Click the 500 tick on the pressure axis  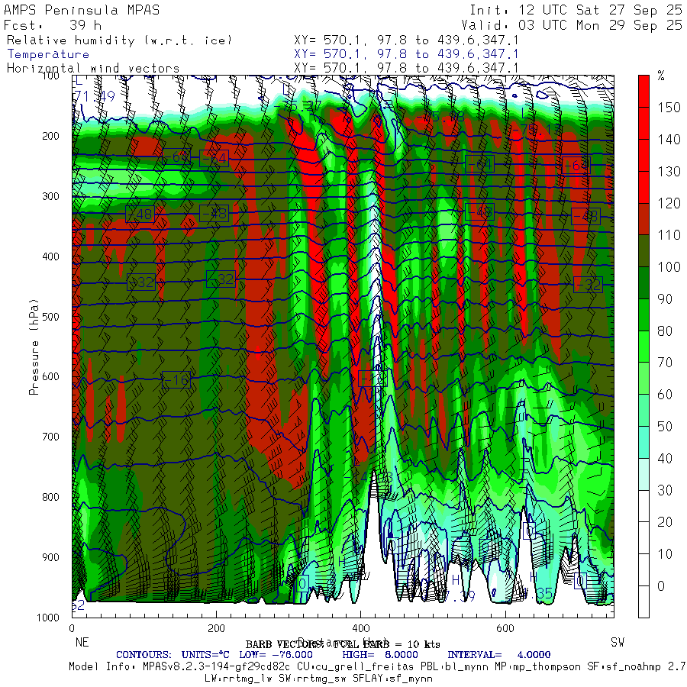(x=50, y=316)
